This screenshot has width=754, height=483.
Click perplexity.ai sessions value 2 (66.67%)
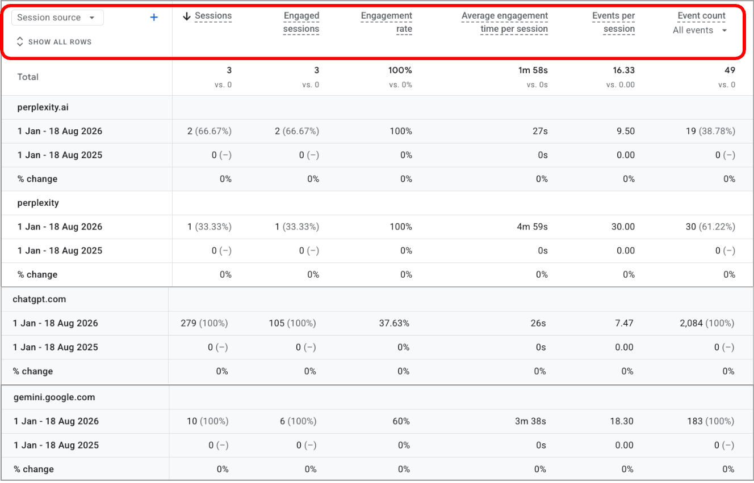pos(210,132)
